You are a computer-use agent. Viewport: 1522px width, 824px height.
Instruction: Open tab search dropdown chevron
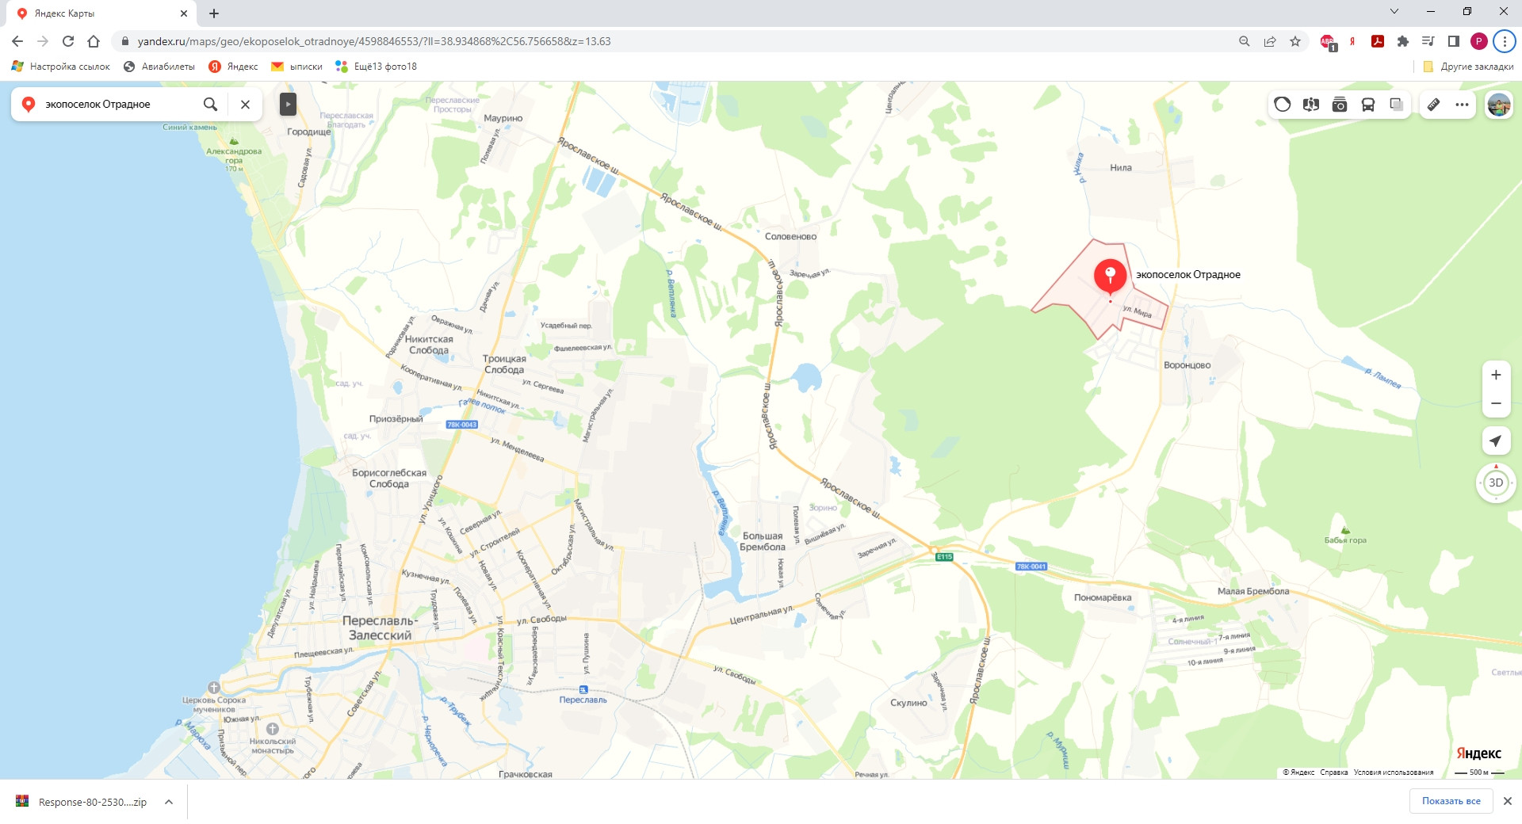1394,11
